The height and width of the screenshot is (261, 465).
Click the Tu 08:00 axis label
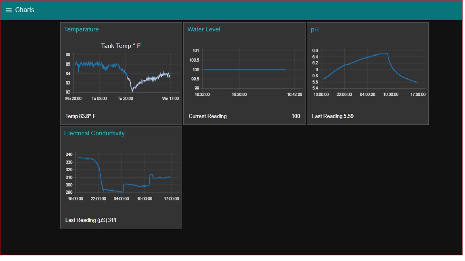click(99, 99)
